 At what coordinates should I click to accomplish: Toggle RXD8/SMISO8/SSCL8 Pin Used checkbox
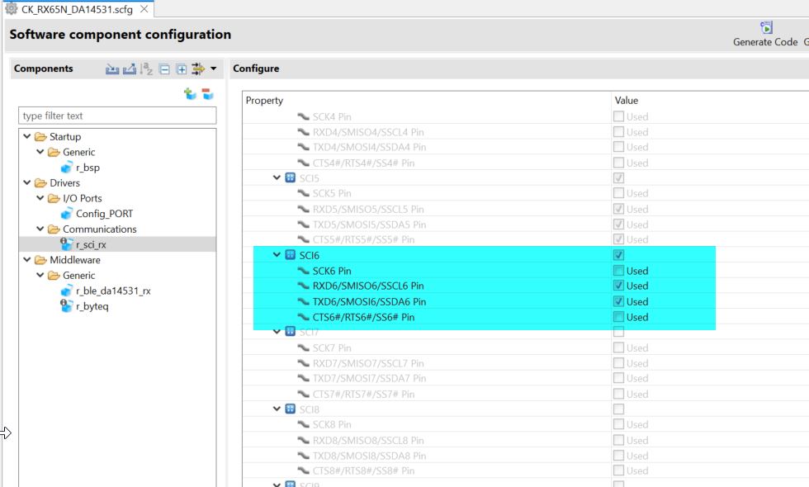618,440
